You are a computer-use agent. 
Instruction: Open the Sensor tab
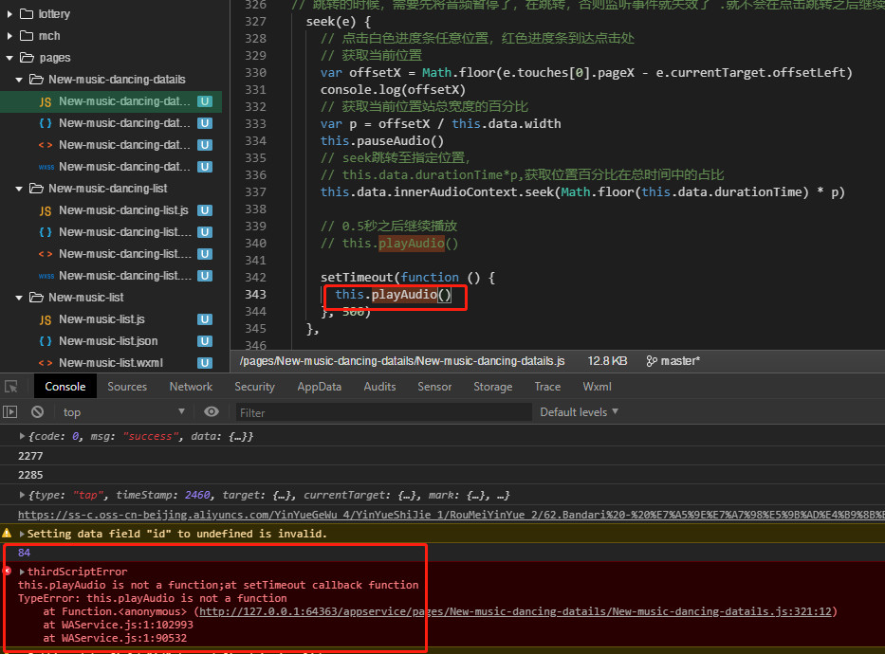click(434, 387)
